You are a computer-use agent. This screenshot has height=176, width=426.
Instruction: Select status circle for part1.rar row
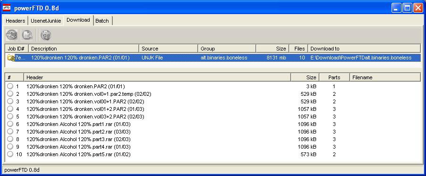(10, 124)
